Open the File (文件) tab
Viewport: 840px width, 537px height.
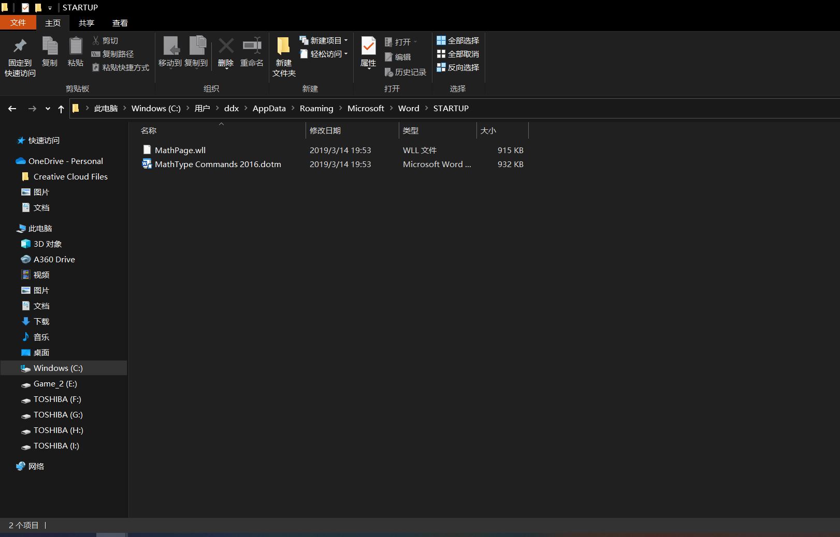[18, 23]
